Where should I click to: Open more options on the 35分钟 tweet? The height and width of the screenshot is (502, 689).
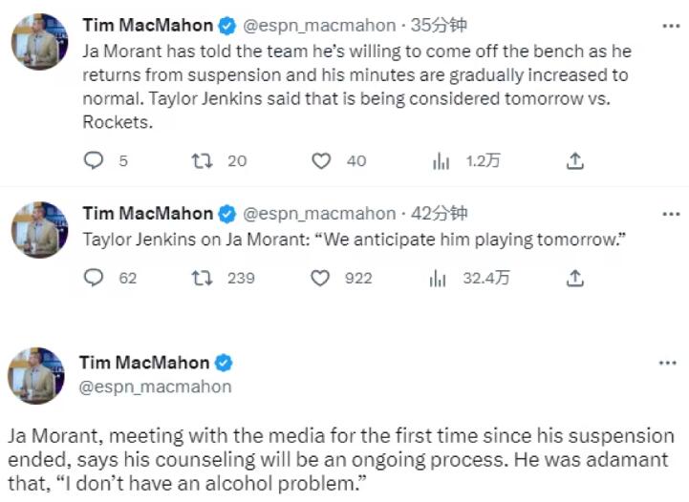point(671,27)
